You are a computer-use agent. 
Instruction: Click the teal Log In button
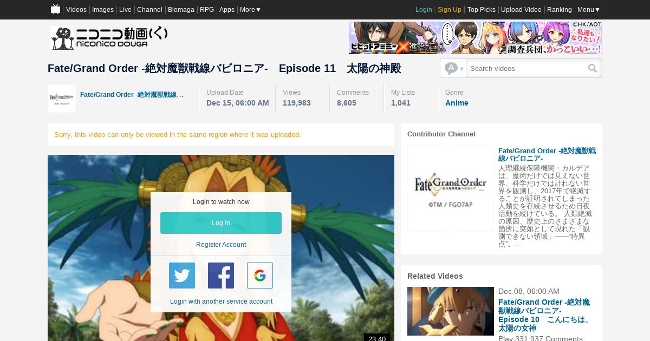click(221, 223)
